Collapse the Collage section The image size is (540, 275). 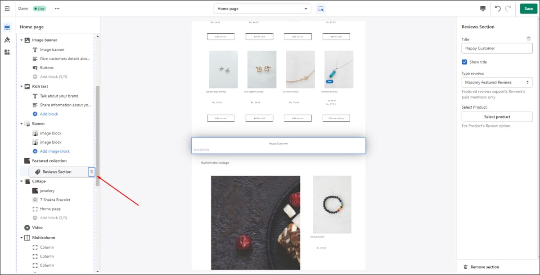21,181
